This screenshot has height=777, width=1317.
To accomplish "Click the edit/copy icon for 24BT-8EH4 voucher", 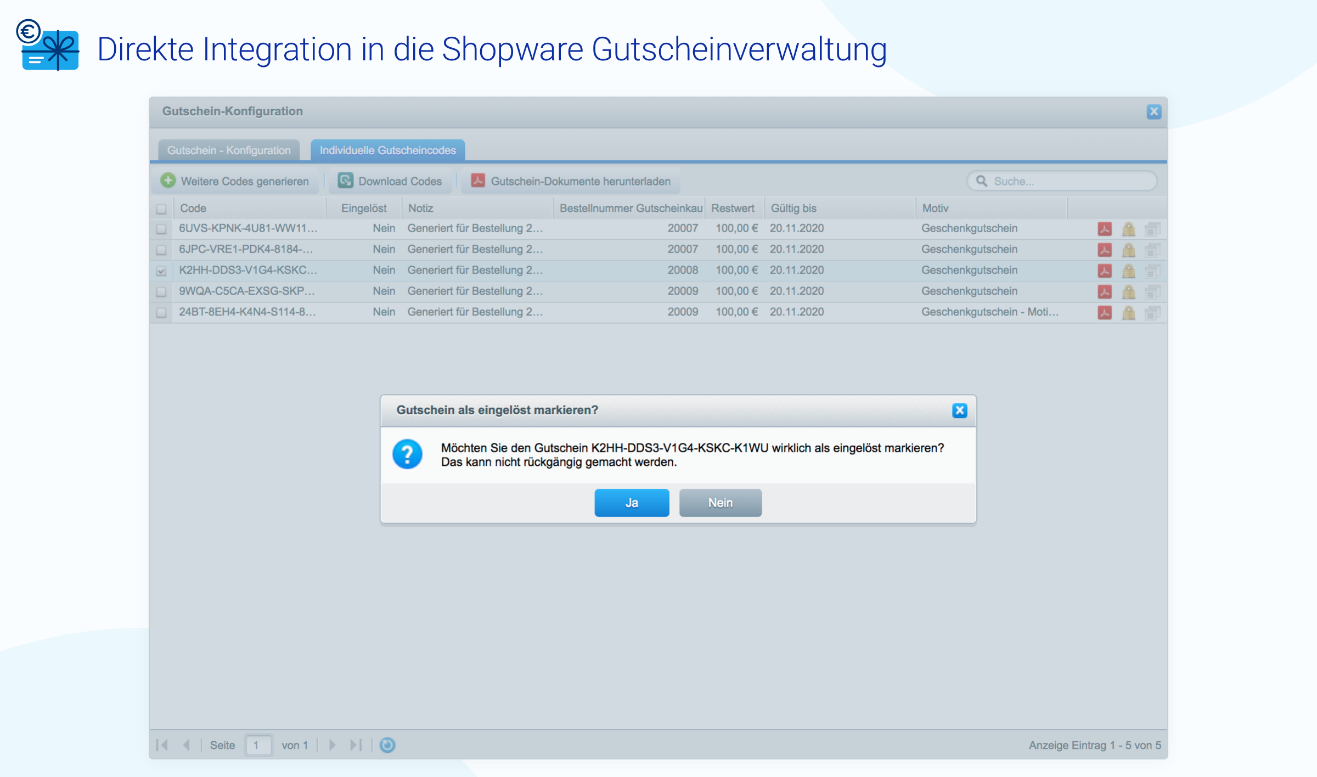I will 1154,312.
